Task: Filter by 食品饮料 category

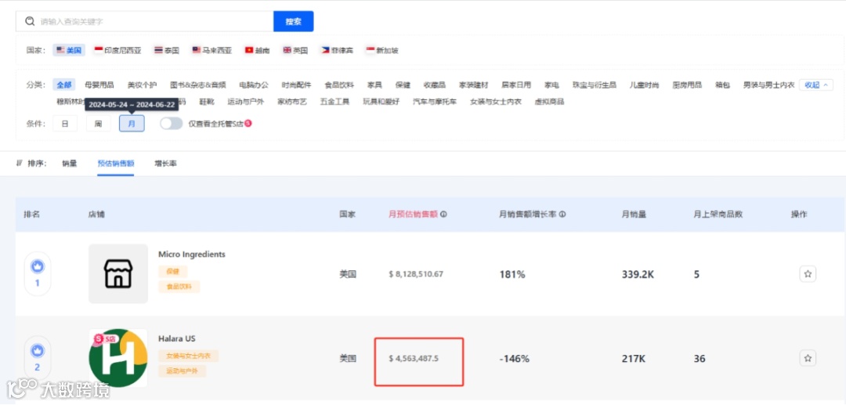Action: [339, 85]
